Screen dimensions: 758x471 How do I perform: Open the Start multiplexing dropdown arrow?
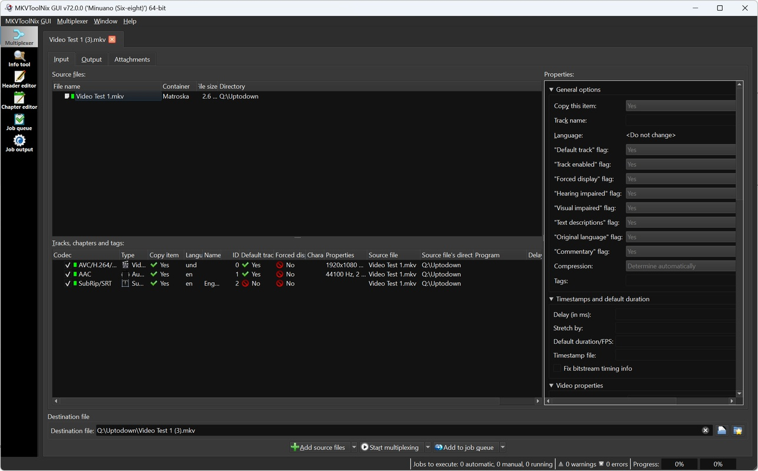428,447
